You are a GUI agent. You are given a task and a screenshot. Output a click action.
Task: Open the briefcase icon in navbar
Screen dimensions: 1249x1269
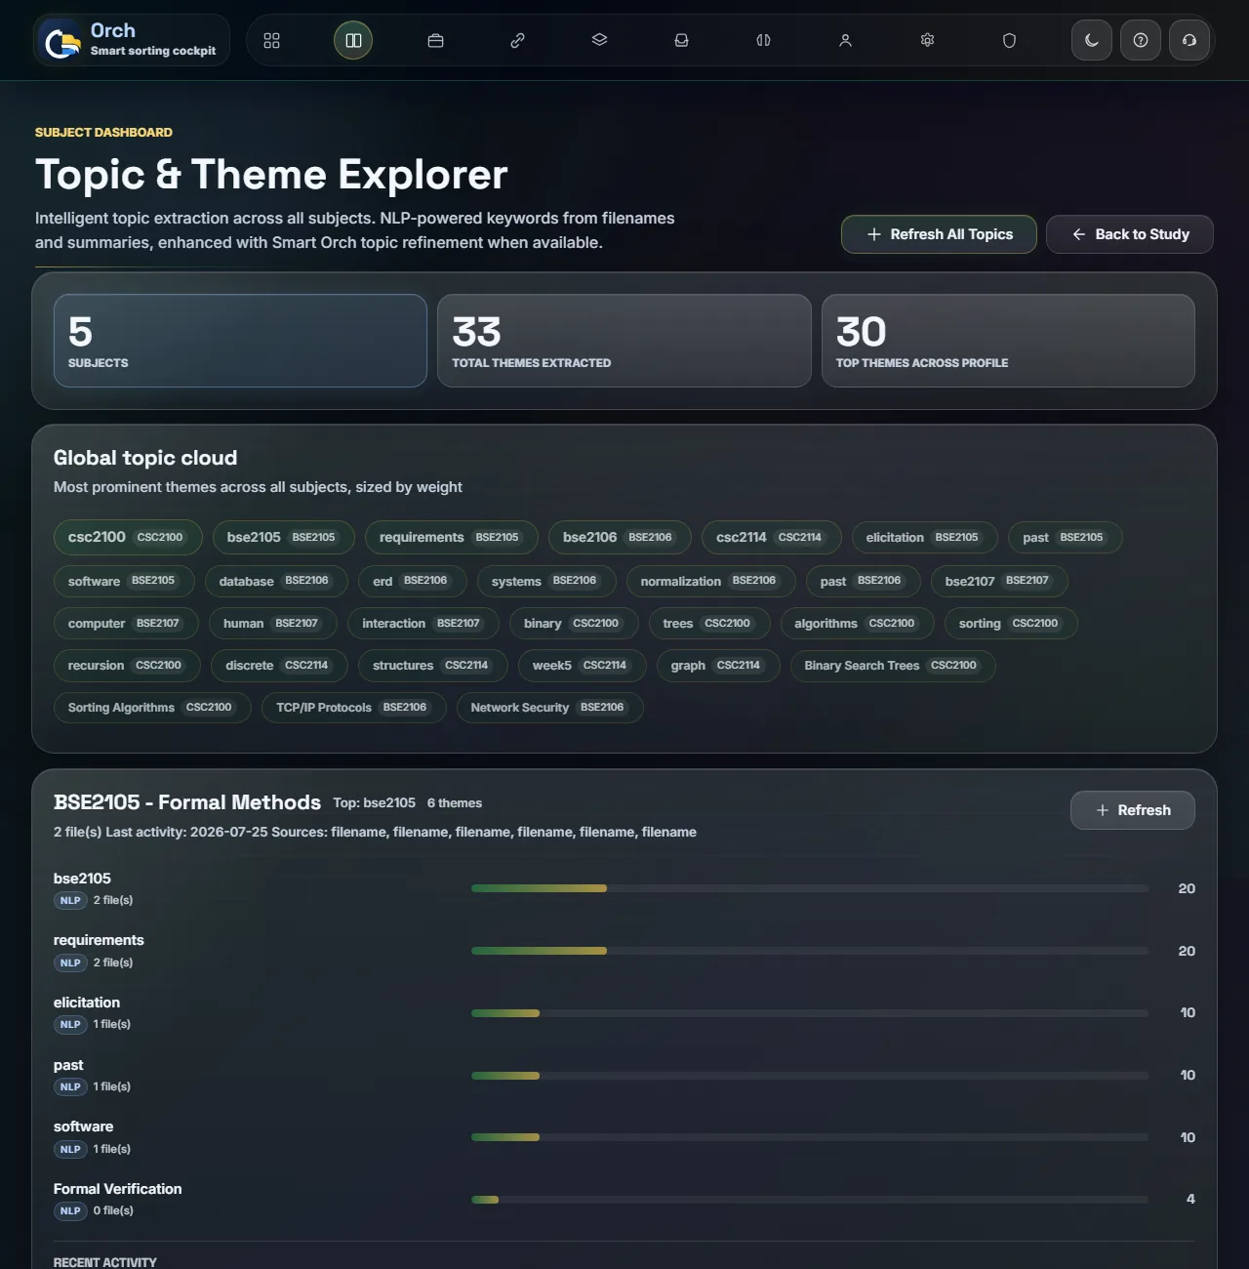click(435, 40)
